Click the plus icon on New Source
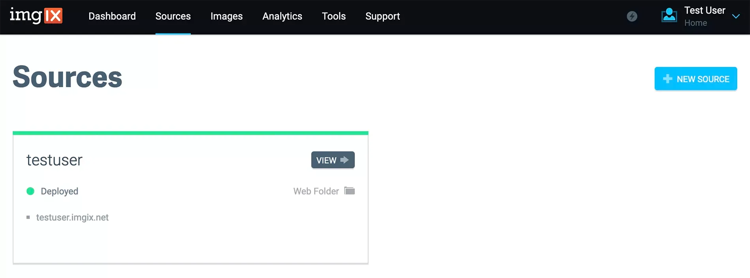 point(667,79)
